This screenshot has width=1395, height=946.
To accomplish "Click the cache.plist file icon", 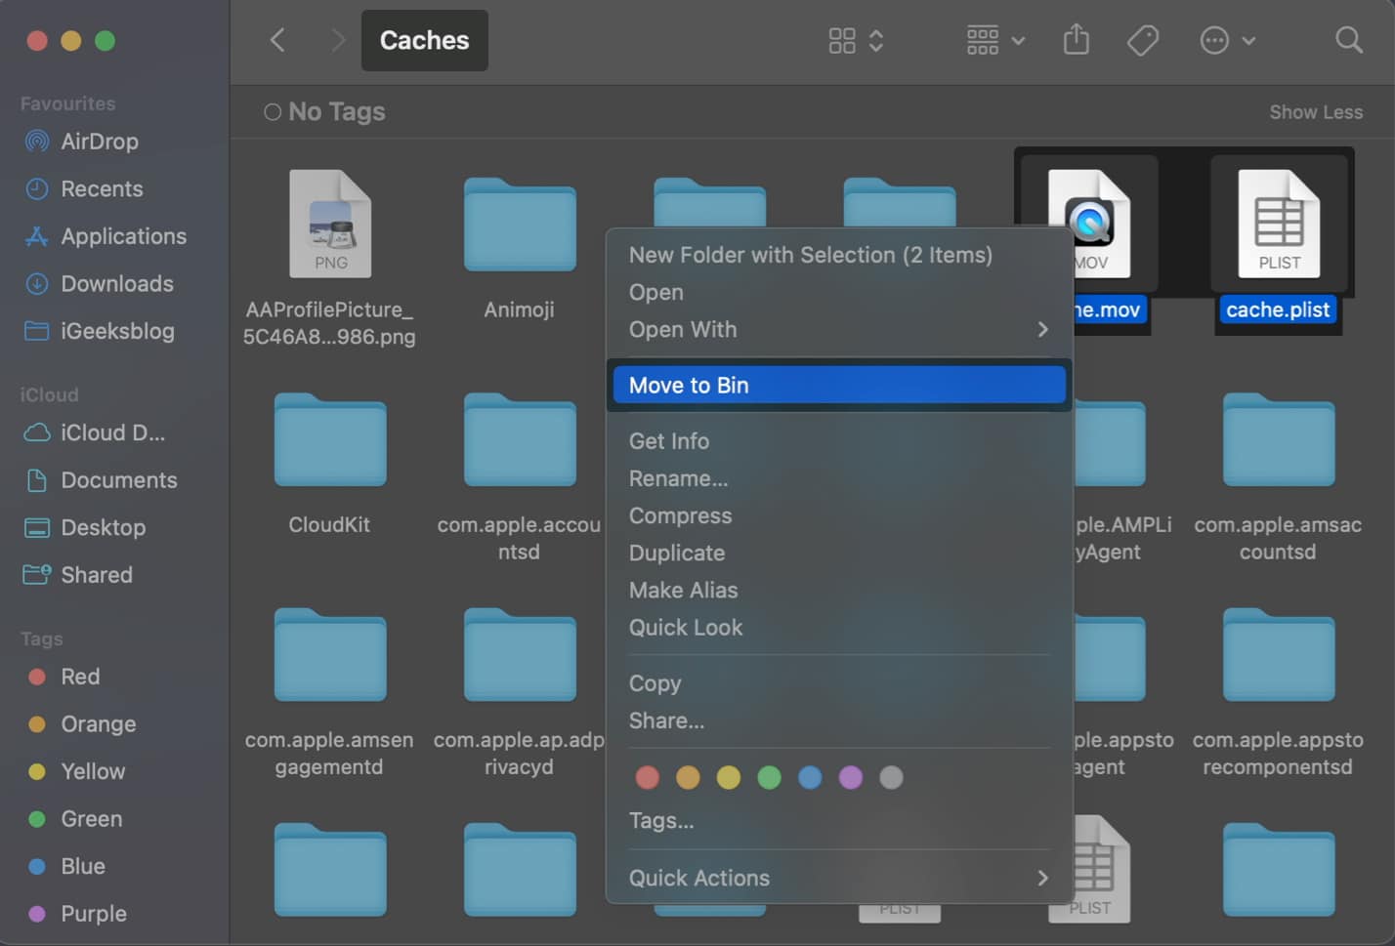I will tap(1279, 224).
